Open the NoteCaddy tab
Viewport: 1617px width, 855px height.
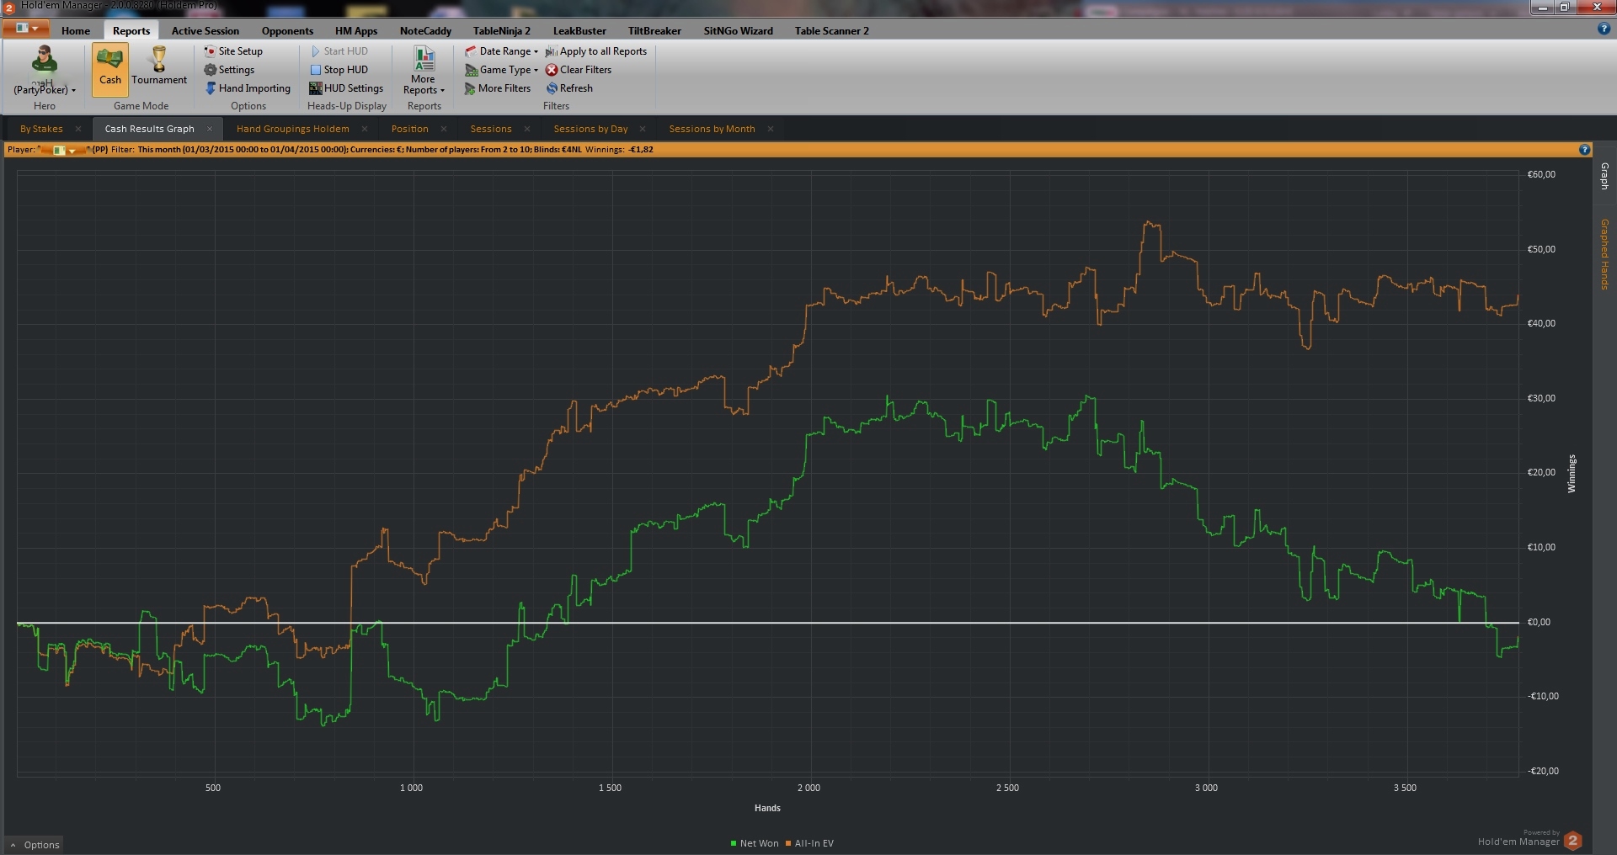click(425, 31)
